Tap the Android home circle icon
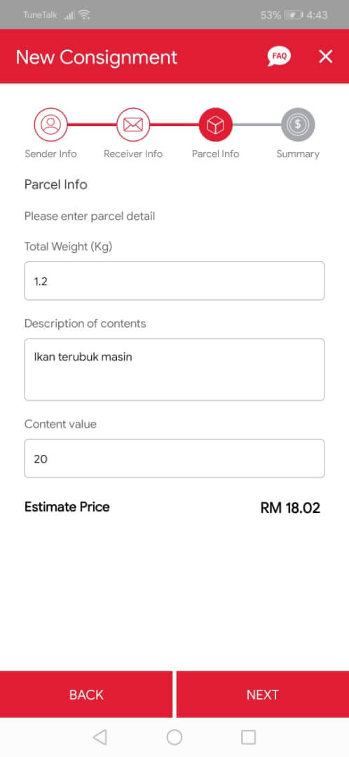Viewport: 349px width, 757px height. (x=174, y=737)
